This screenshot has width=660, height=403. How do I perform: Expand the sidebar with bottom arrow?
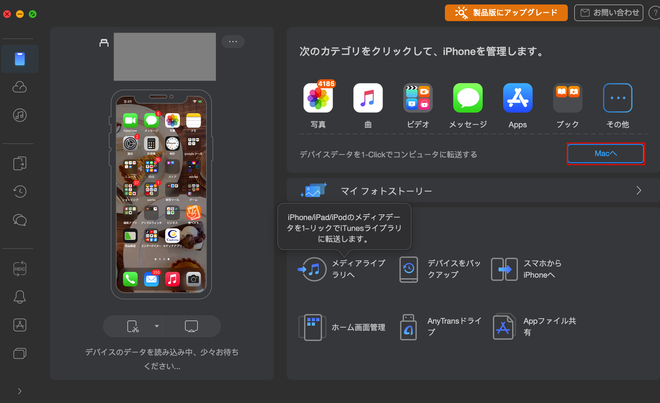(20, 391)
